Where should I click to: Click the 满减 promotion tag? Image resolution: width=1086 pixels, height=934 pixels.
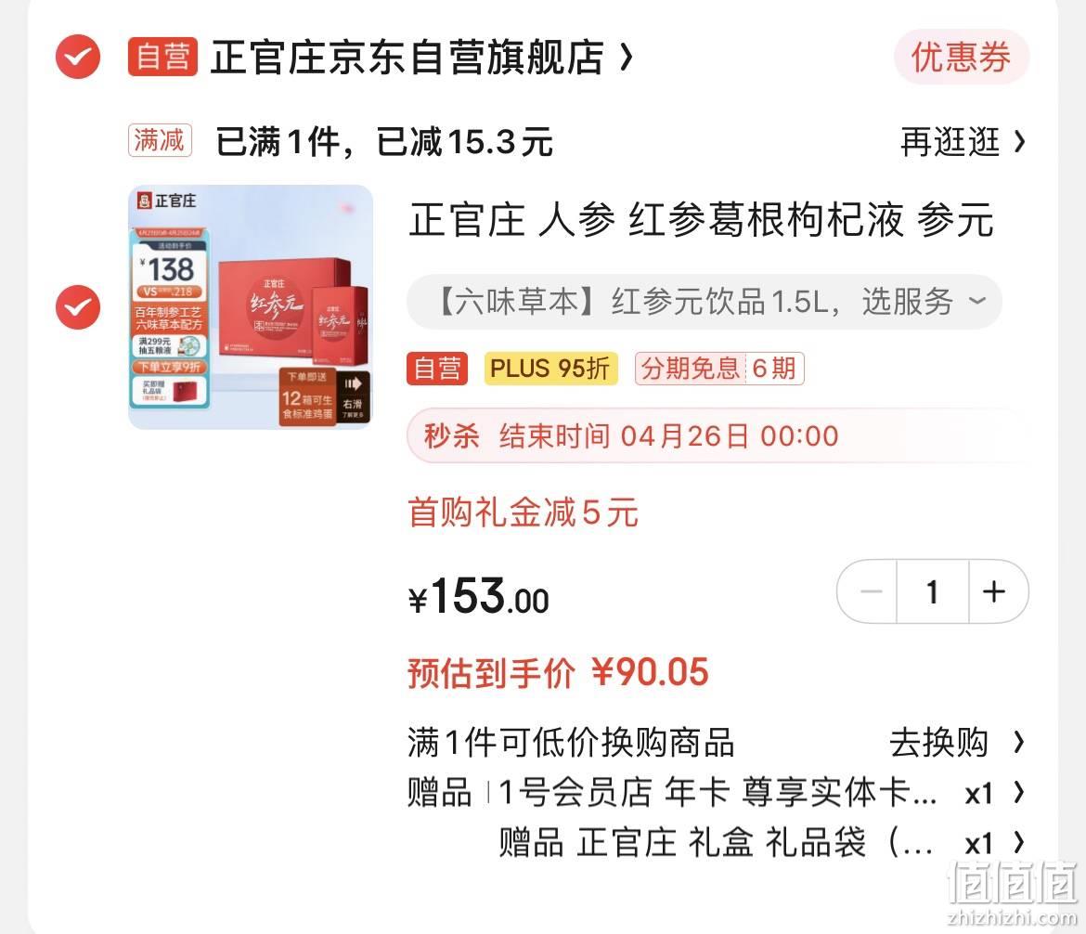pos(160,140)
